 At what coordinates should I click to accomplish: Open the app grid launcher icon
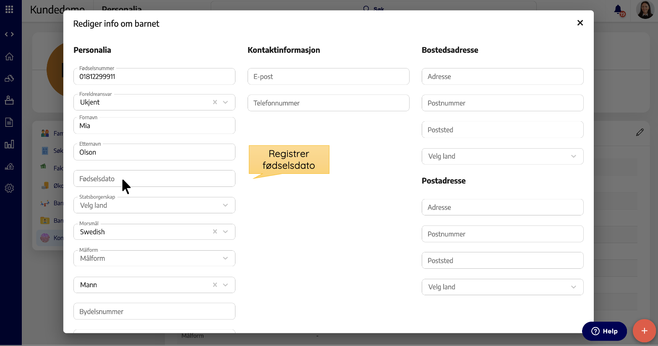(9, 9)
